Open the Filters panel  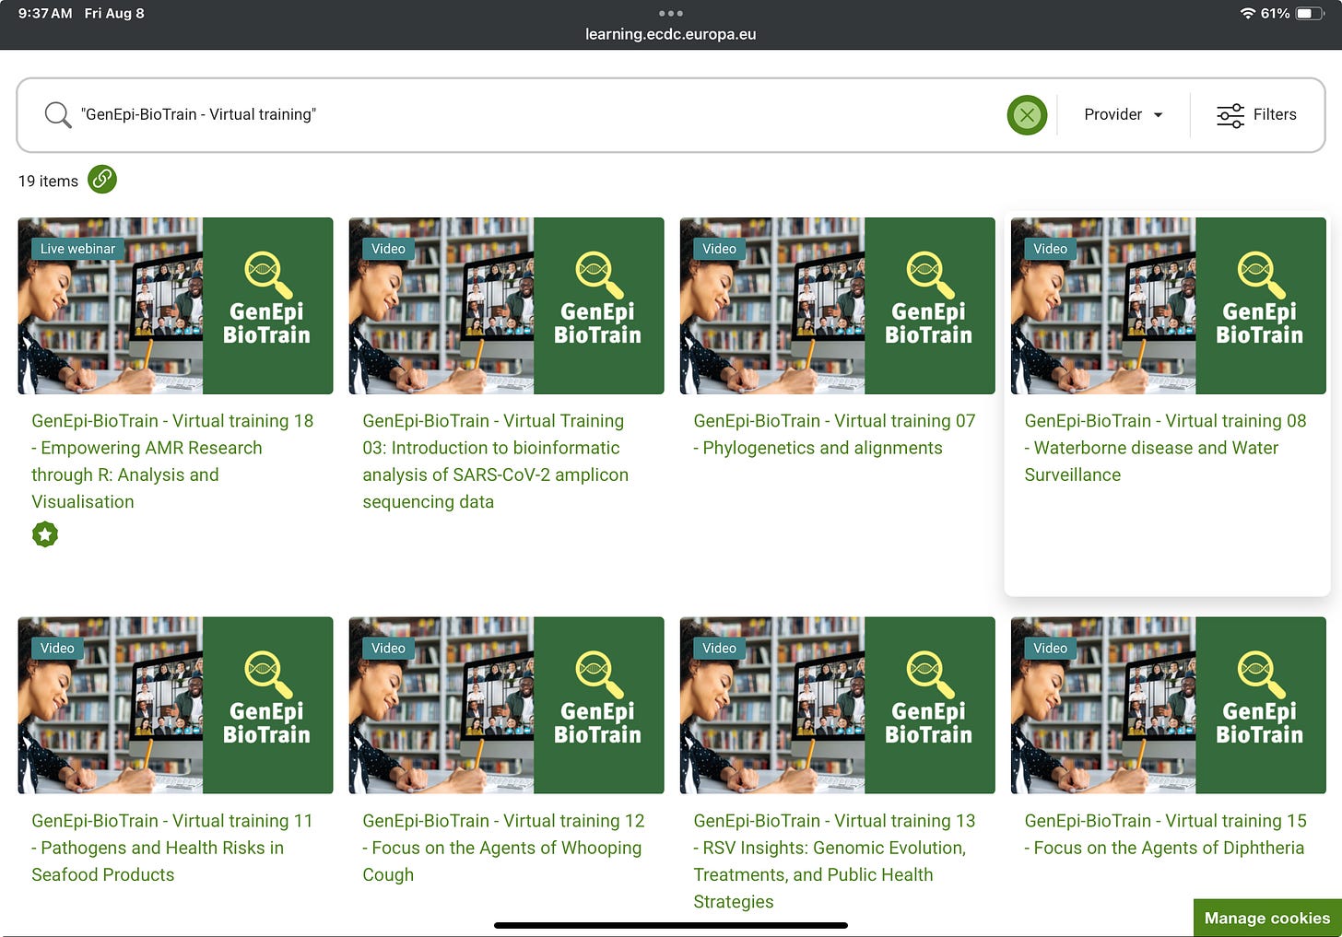click(1256, 114)
